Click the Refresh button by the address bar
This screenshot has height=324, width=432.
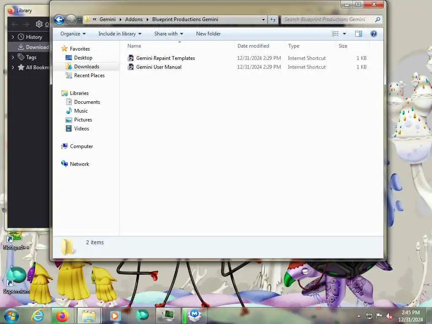point(273,19)
